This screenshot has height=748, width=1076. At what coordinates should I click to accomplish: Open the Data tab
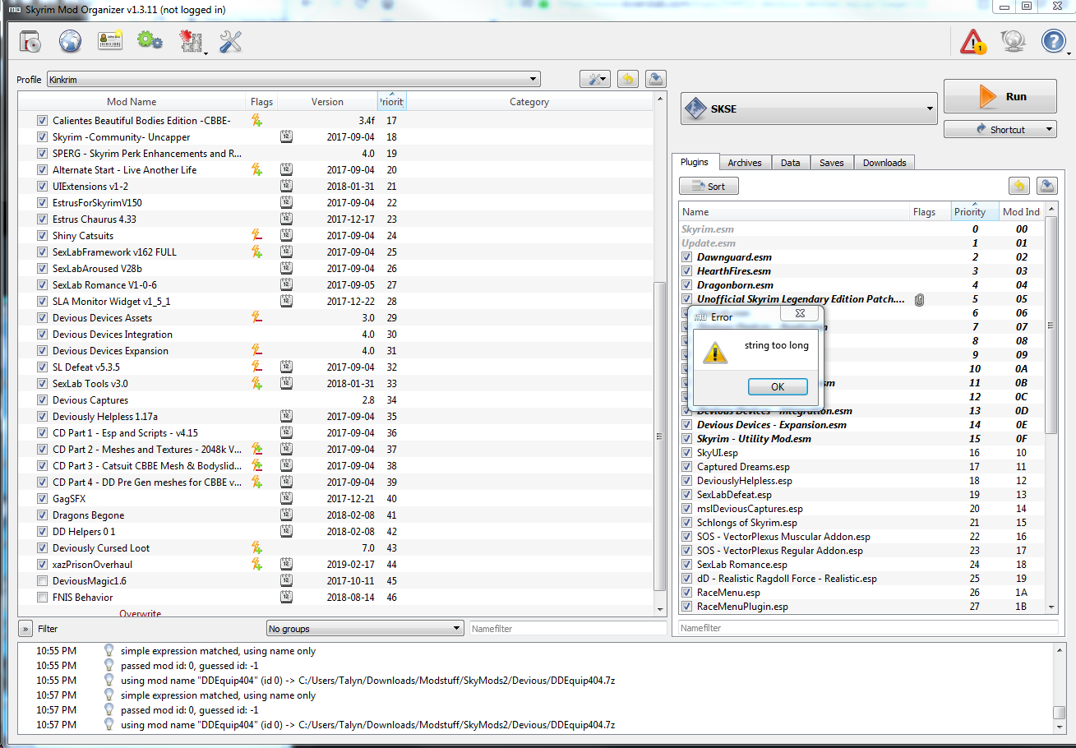(x=790, y=163)
